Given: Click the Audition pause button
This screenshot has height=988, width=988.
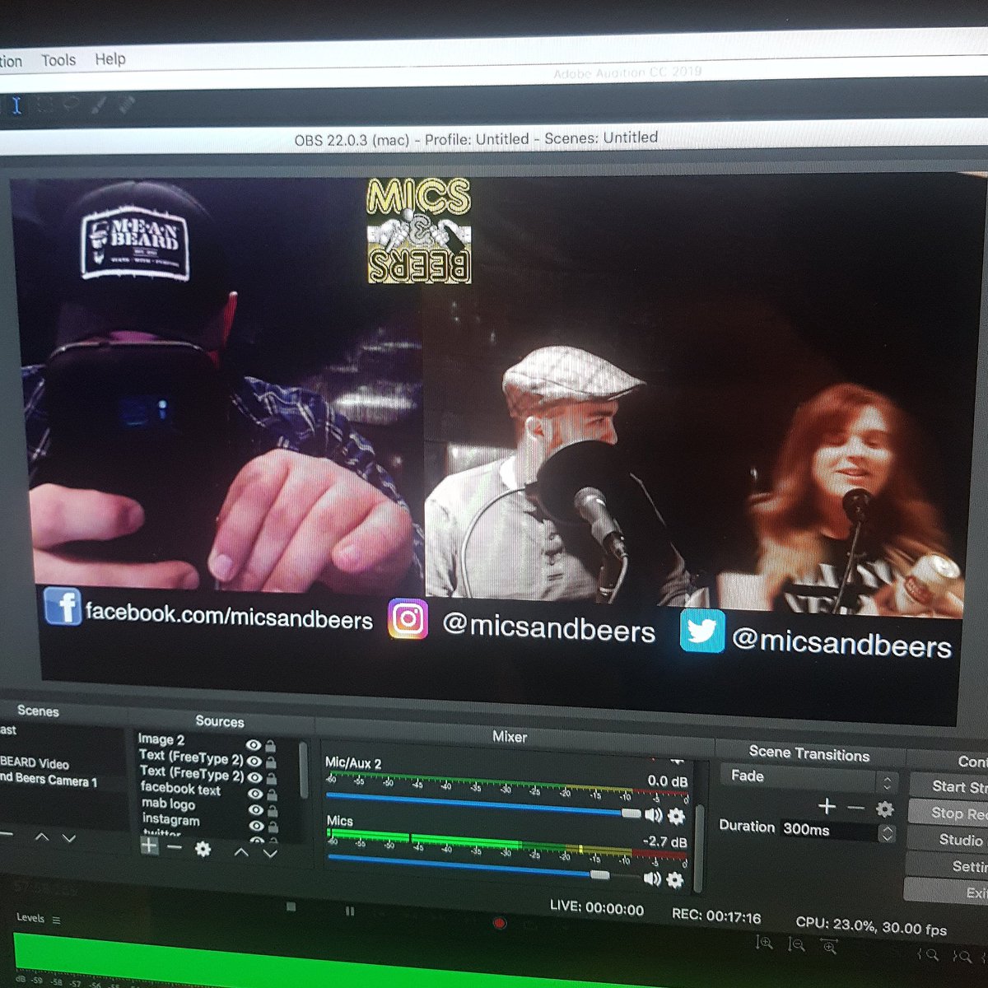Looking at the screenshot, I should pos(350,911).
